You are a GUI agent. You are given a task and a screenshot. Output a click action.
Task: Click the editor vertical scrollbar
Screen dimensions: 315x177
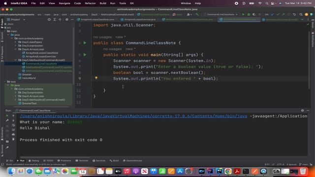pyautogui.click(x=309, y=60)
